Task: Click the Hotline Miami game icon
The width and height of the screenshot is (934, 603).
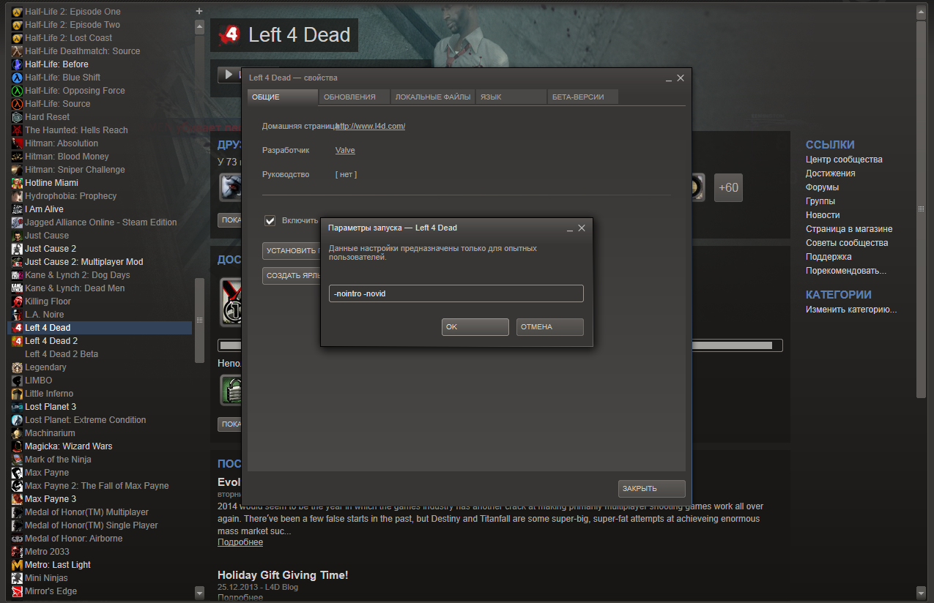Action: [x=18, y=183]
